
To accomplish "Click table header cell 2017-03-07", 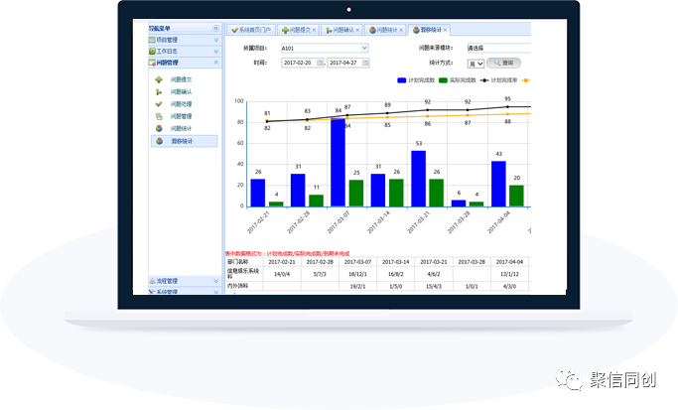I will pos(357,262).
